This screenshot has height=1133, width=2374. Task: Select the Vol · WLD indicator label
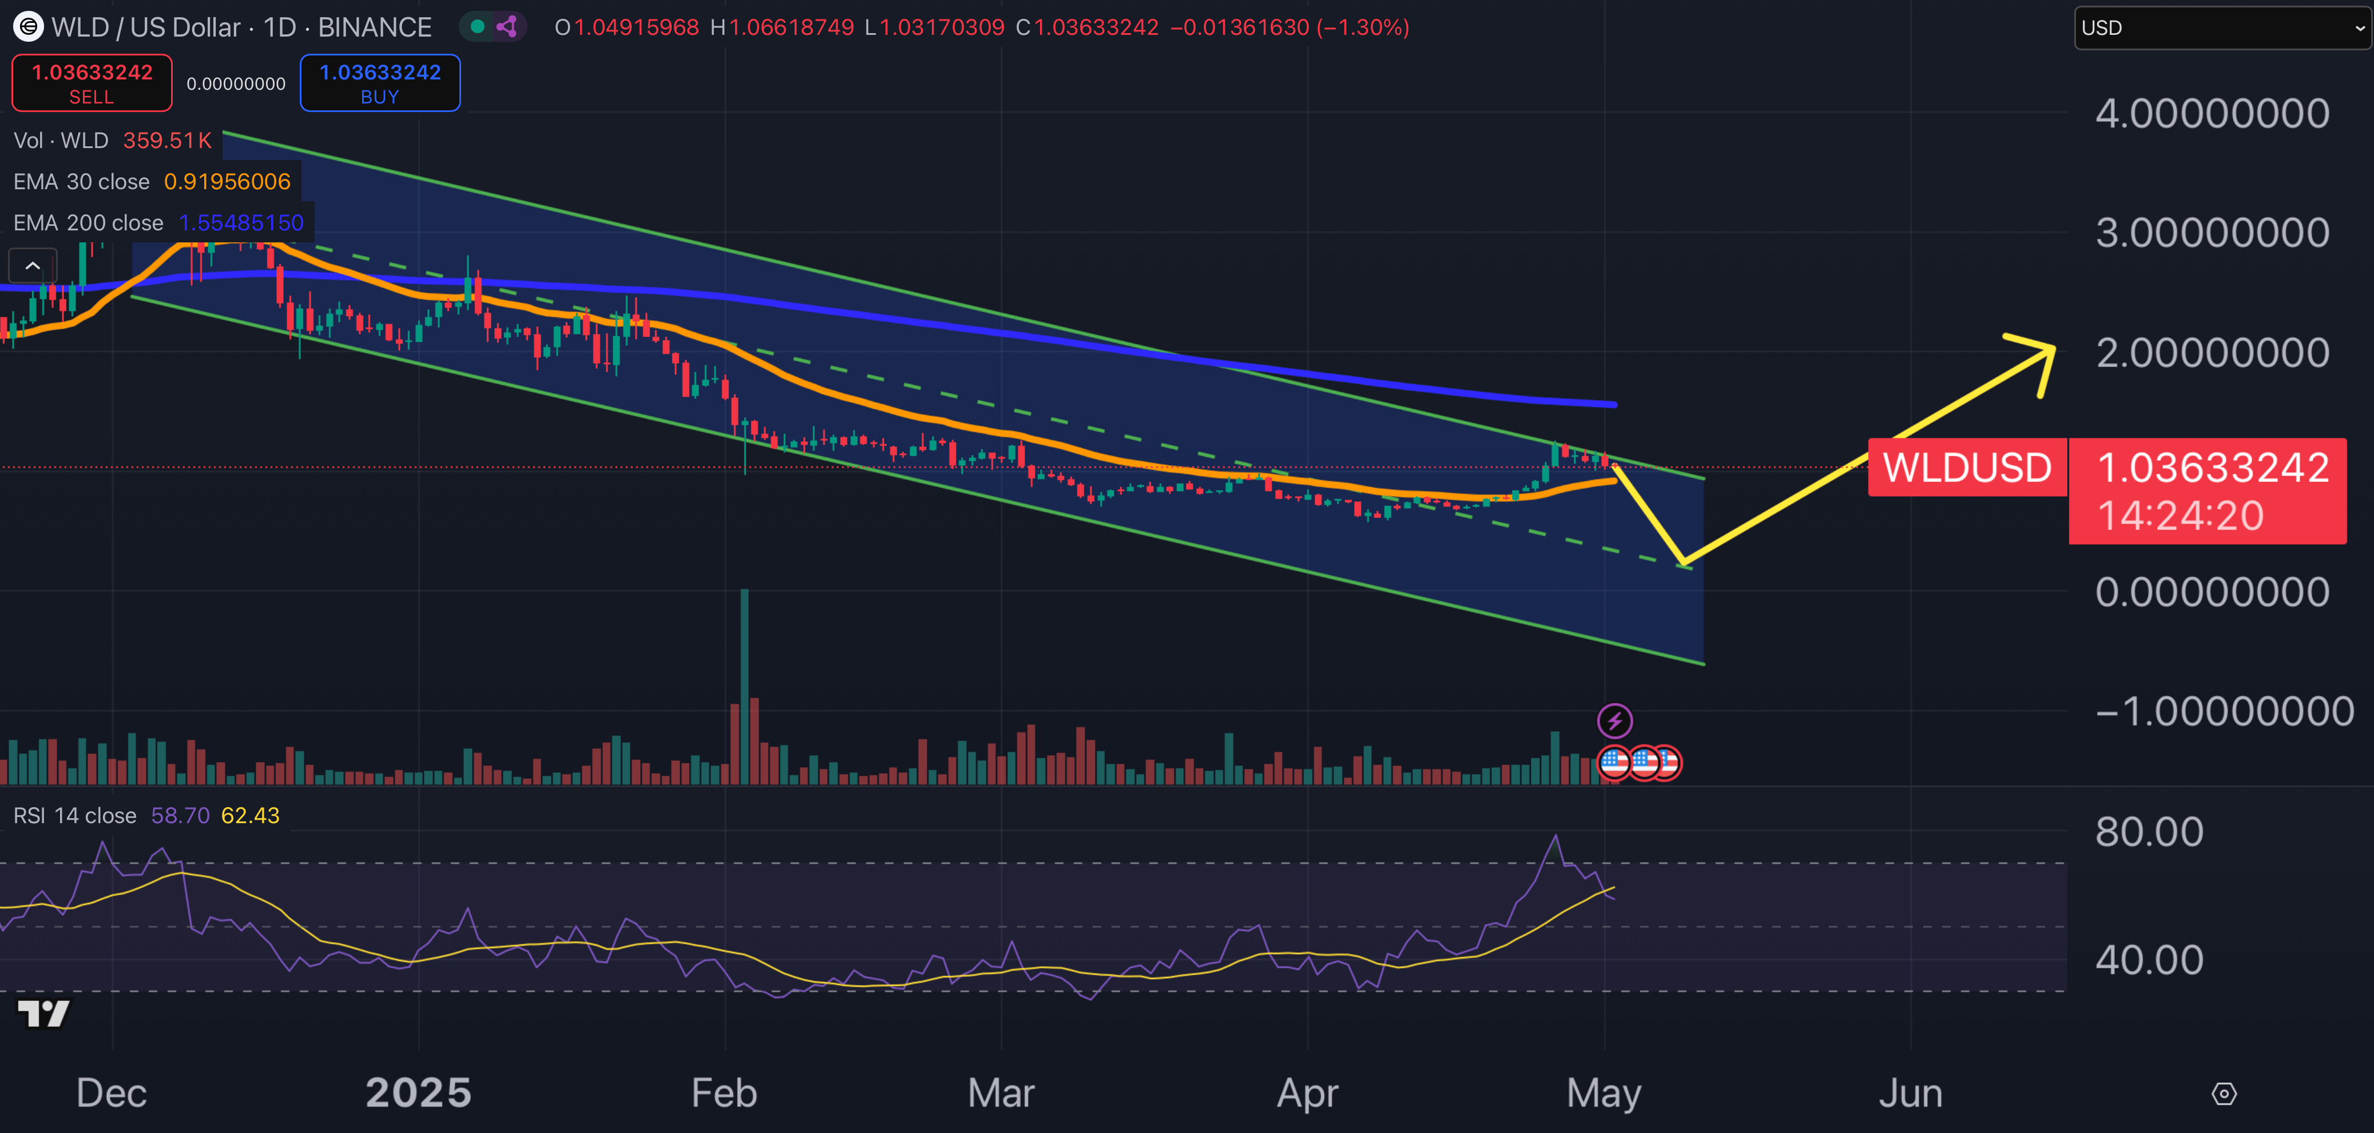pyautogui.click(x=61, y=140)
